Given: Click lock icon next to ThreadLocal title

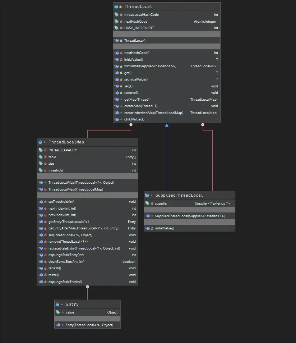Looking at the screenshot, I should 120,6.
